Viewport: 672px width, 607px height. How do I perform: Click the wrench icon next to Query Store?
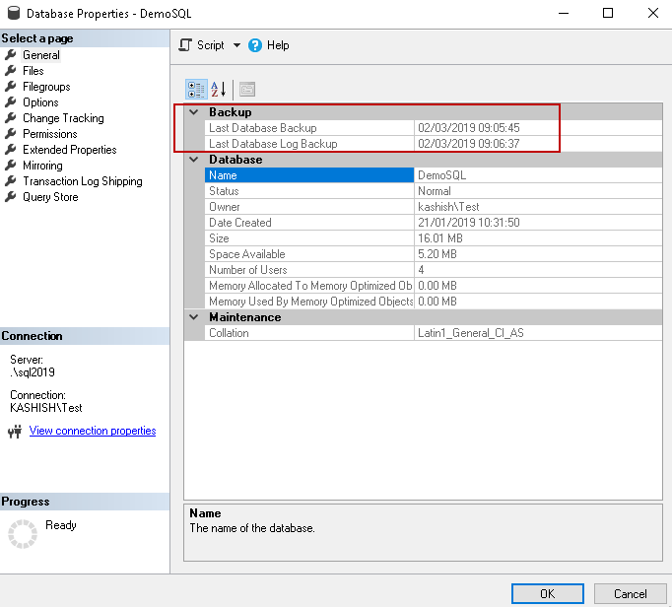tap(11, 197)
